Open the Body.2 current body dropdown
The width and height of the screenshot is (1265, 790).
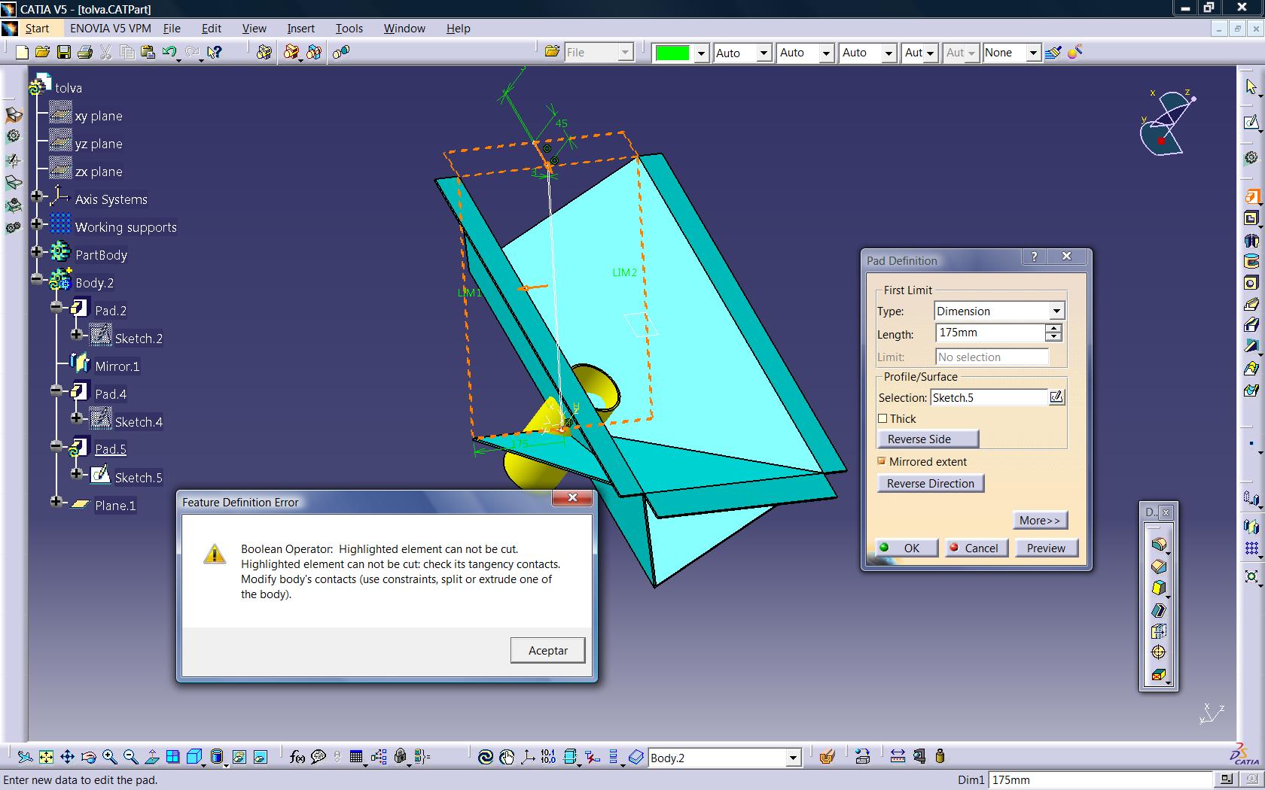pyautogui.click(x=792, y=758)
